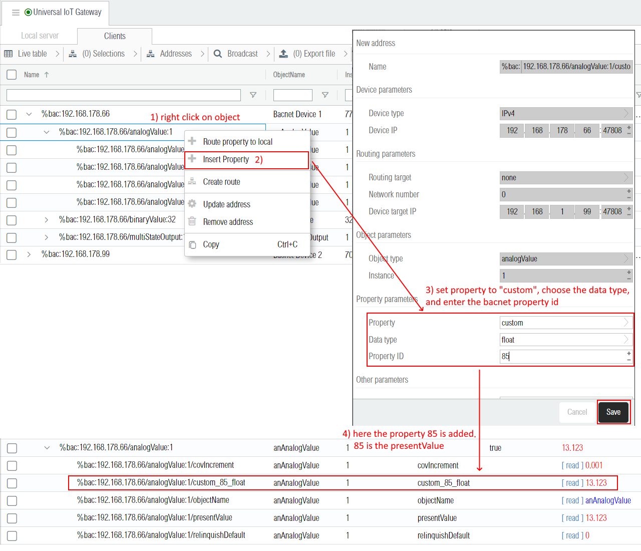Click the Name filter text field
Image resolution: width=641 pixels, height=551 pixels.
pyautogui.click(x=123, y=95)
